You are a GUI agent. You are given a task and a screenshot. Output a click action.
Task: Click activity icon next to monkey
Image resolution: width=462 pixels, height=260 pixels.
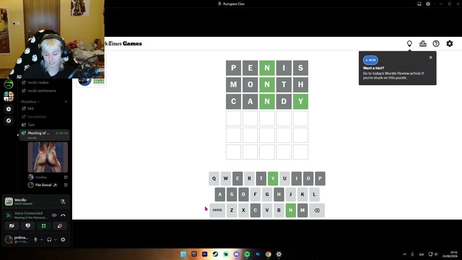(x=66, y=177)
